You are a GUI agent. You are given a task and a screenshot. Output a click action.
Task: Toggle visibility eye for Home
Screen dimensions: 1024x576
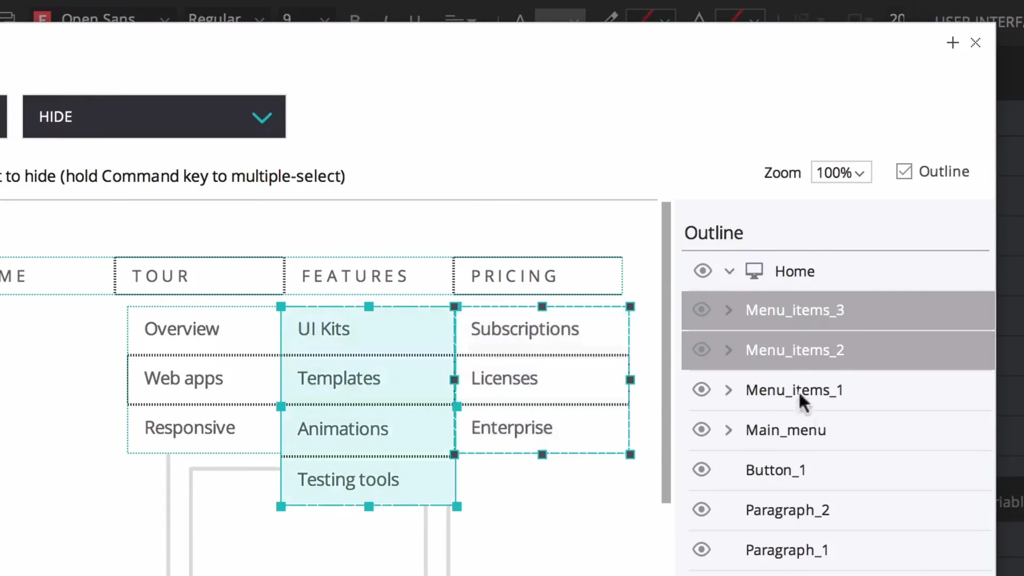point(702,271)
